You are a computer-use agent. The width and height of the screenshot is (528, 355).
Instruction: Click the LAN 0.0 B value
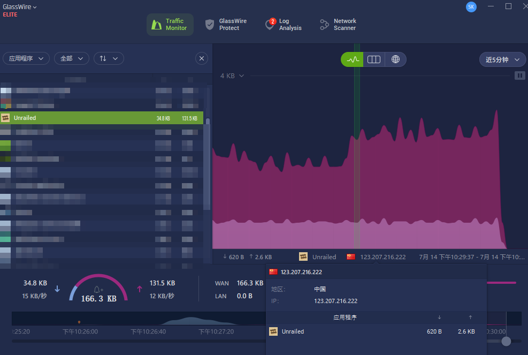244,296
